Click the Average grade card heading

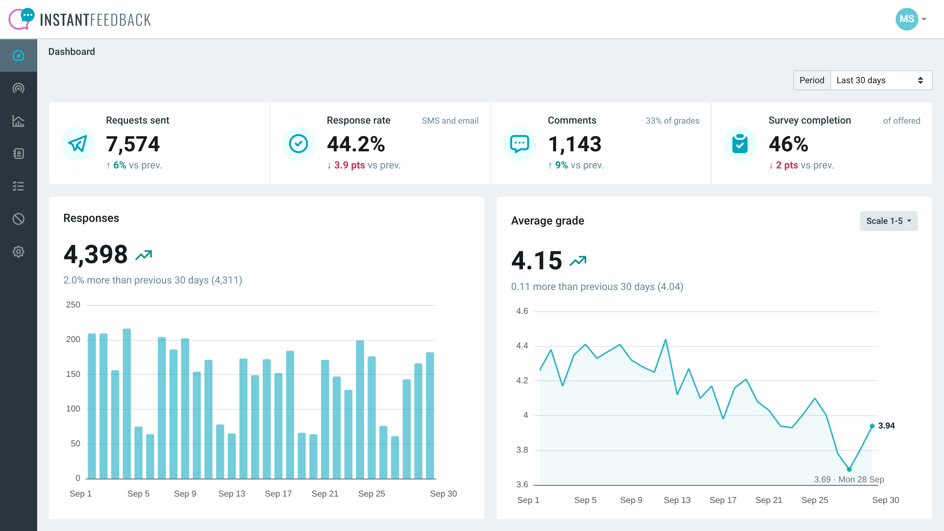pos(548,221)
